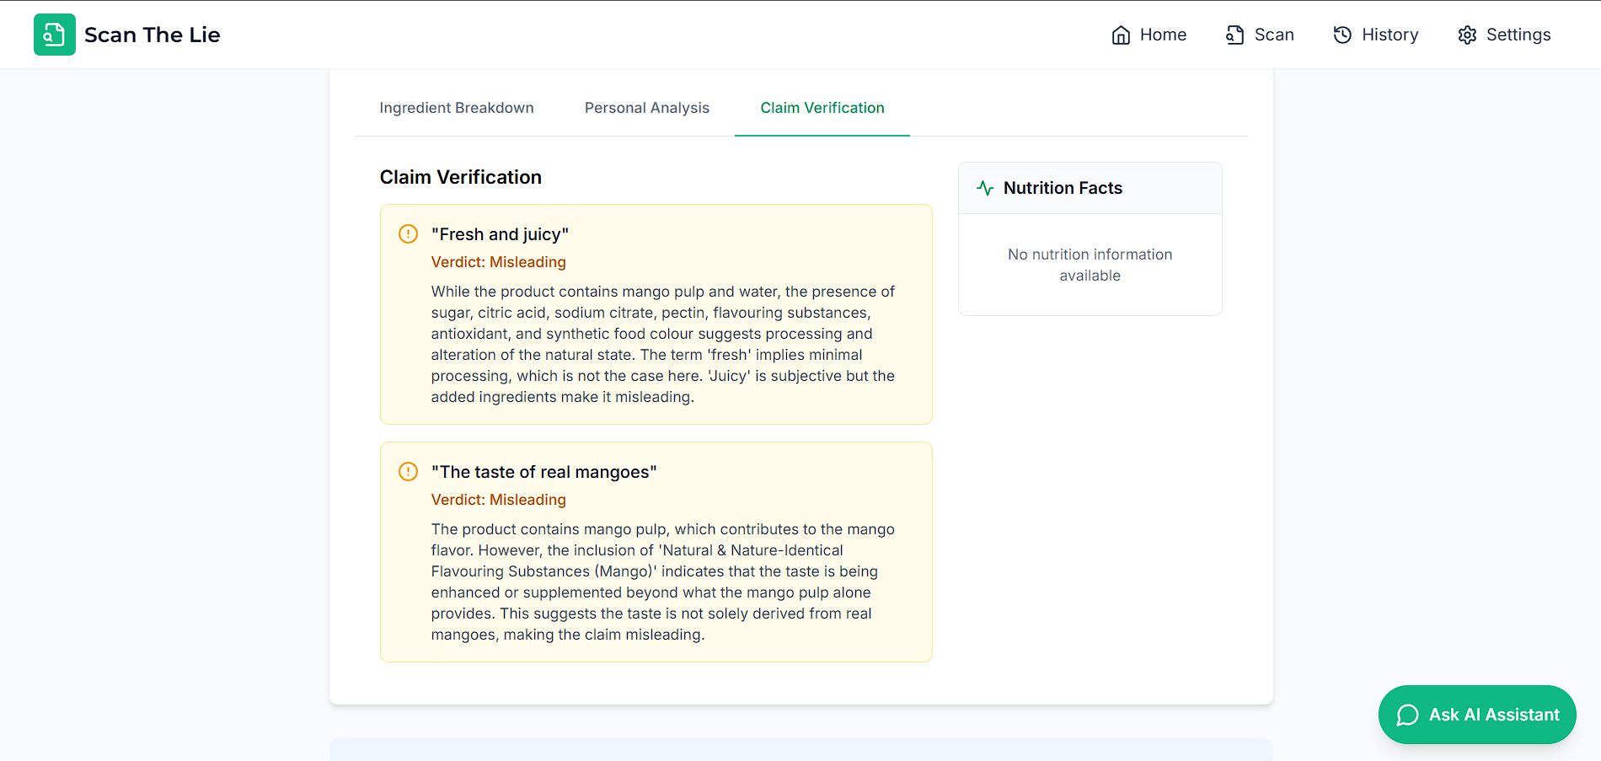Click the "Fresh and juicy" claim heading
The image size is (1601, 761).
(500, 234)
